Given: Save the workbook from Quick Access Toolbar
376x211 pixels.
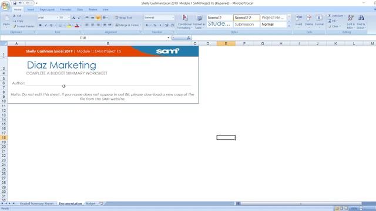Looking at the screenshot, I should (x=15, y=3).
